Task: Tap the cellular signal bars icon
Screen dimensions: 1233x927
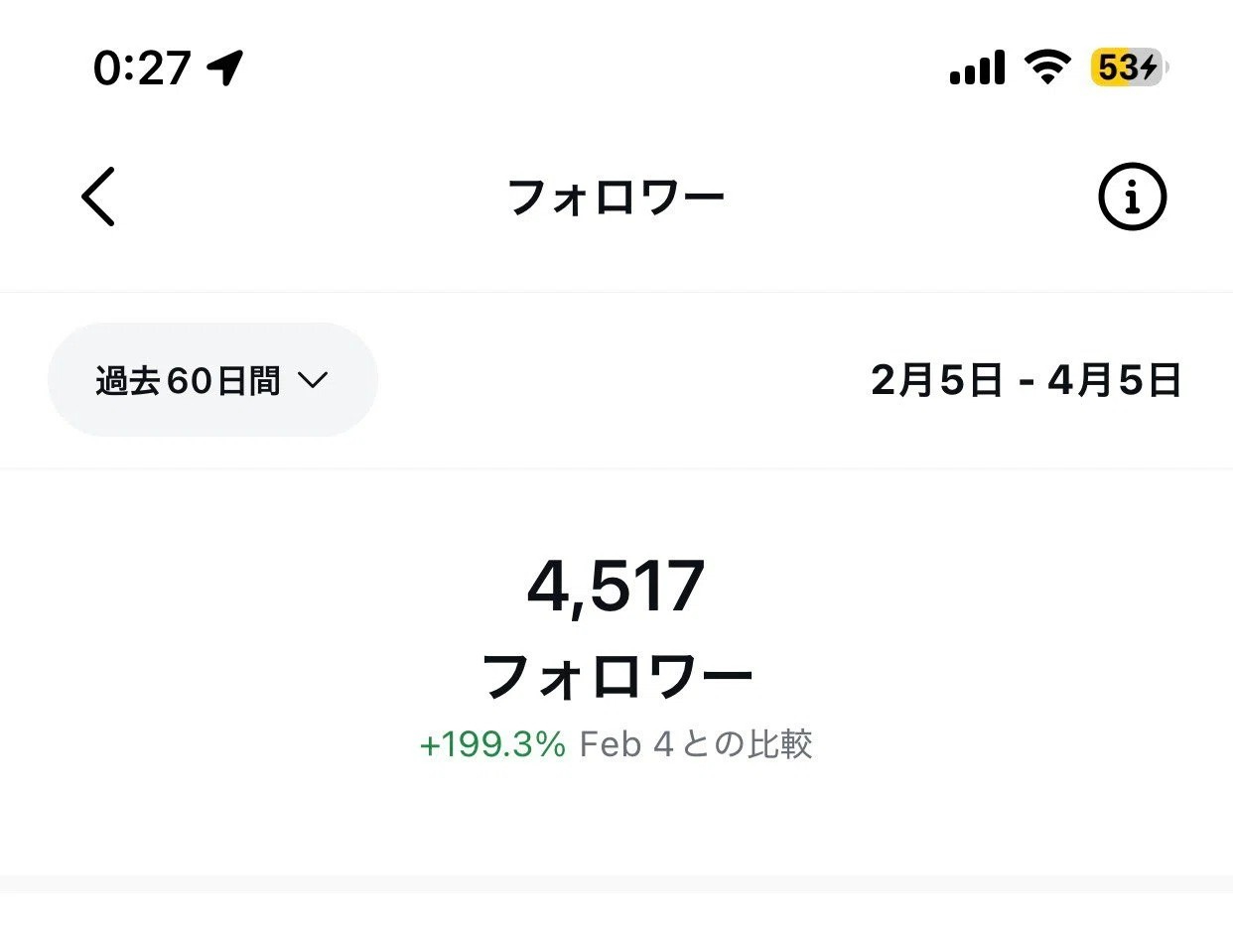Action: coord(977,68)
